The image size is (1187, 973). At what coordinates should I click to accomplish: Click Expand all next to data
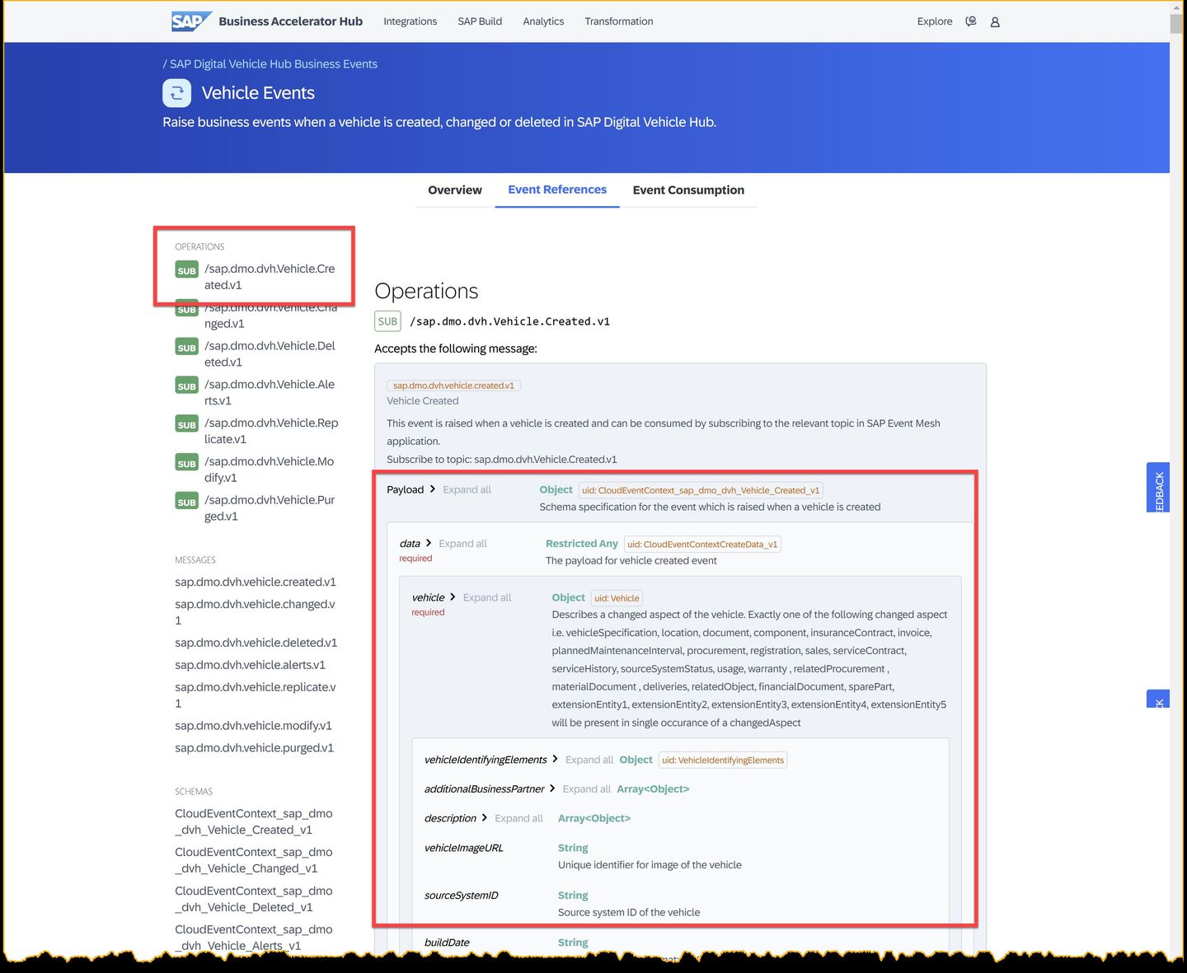click(462, 544)
